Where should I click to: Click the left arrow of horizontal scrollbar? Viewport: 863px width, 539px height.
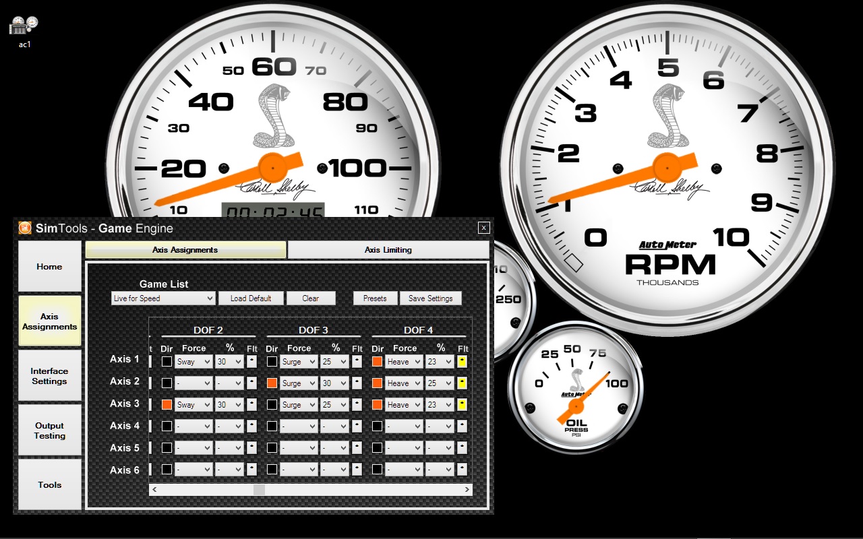[x=154, y=490]
